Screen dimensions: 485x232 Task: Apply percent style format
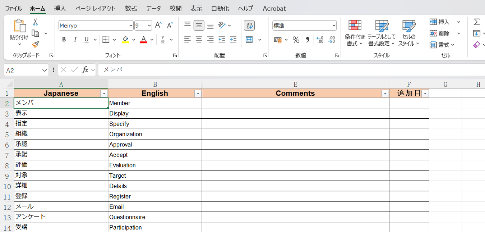point(296,40)
